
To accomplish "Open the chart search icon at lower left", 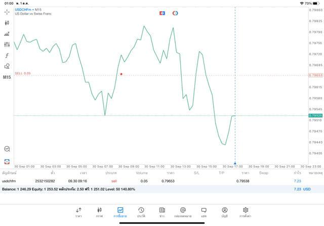I will 7,149.
